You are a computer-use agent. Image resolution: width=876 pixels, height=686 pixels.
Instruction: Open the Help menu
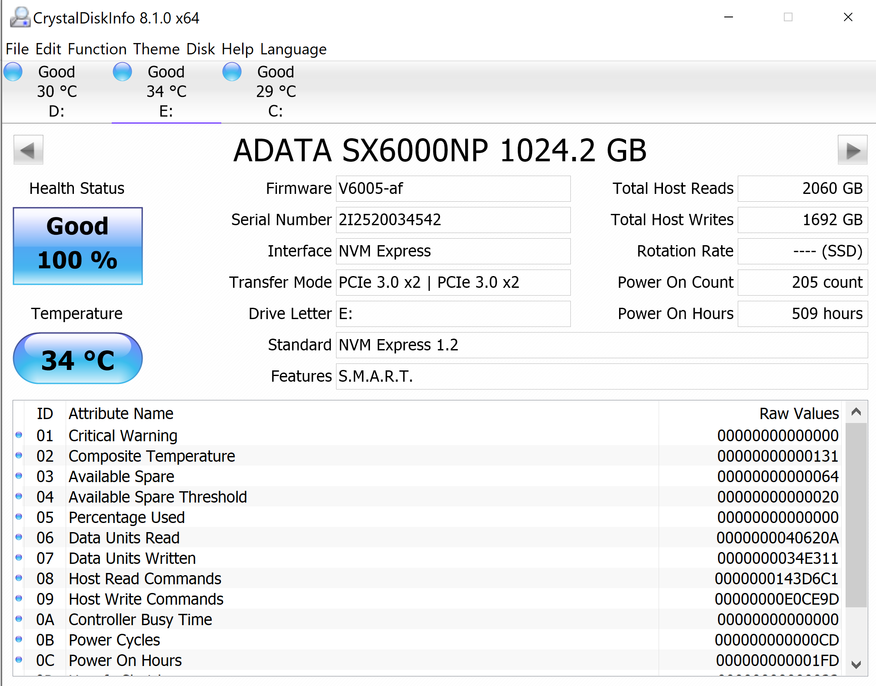[237, 49]
